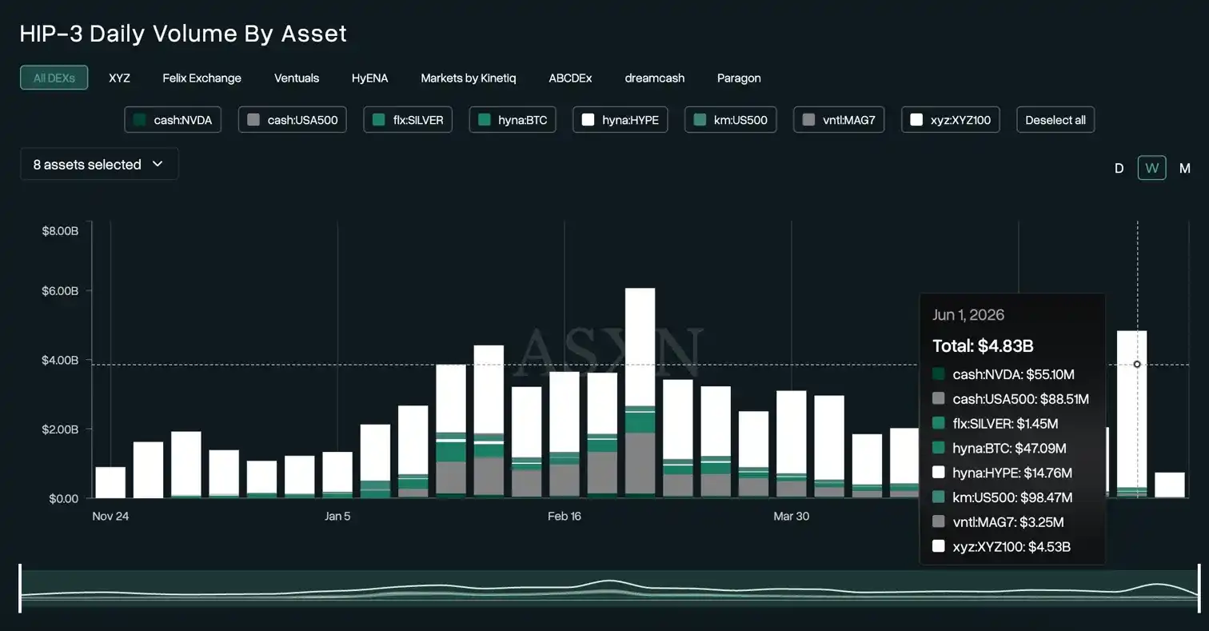This screenshot has height=631, width=1209.
Task: Open the 8 assets selected dropdown
Action: 99,164
